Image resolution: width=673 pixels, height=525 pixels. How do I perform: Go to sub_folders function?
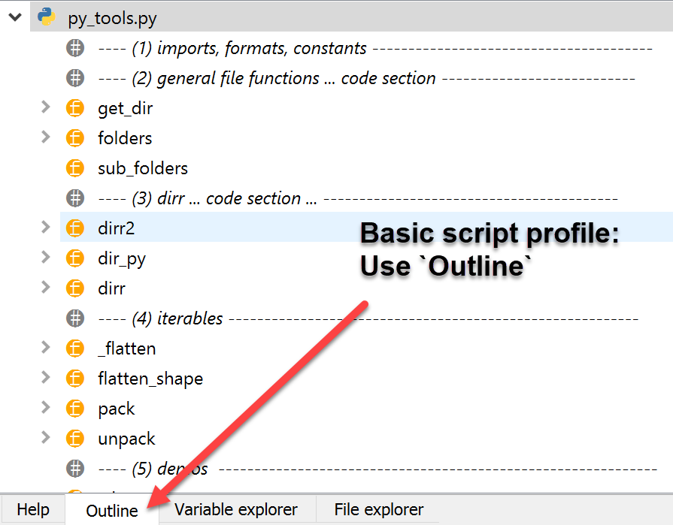[143, 168]
